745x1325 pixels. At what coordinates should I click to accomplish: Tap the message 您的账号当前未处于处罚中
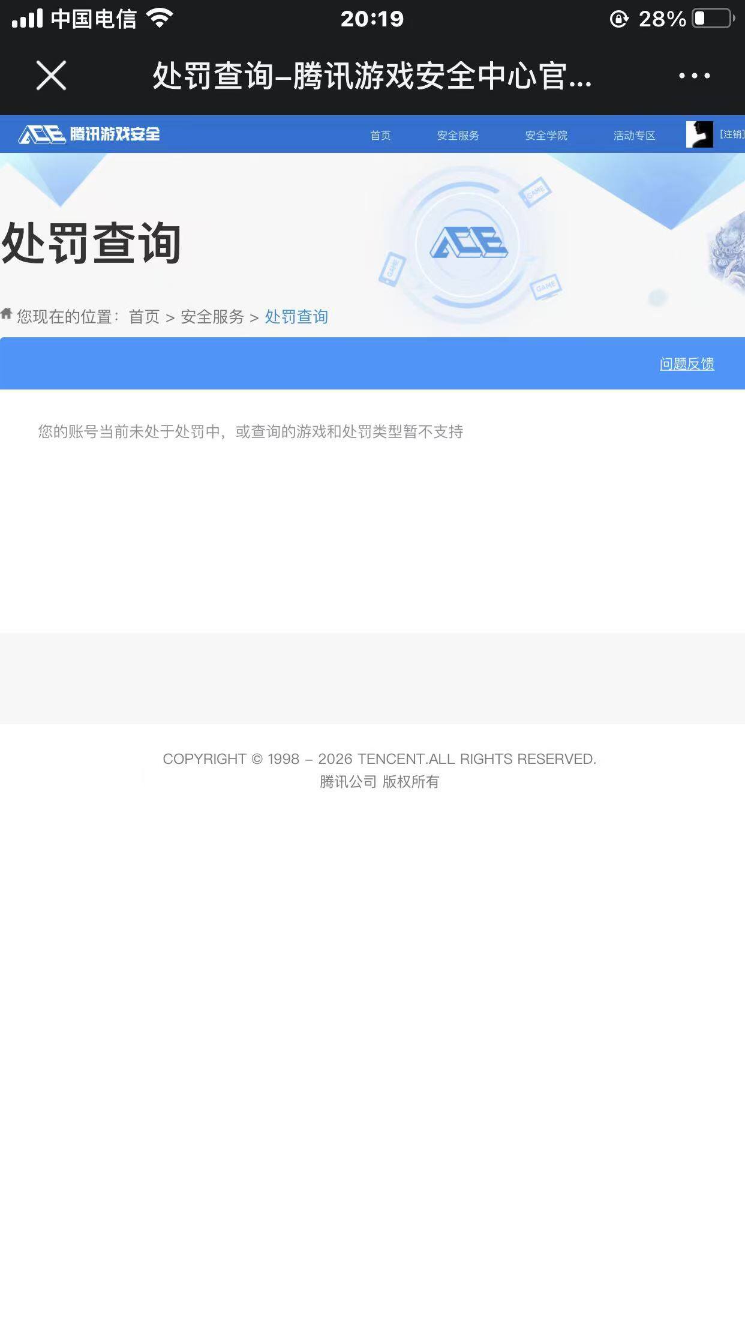(129, 431)
